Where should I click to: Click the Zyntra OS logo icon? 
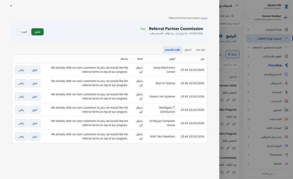pyautogui.click(x=286, y=7)
